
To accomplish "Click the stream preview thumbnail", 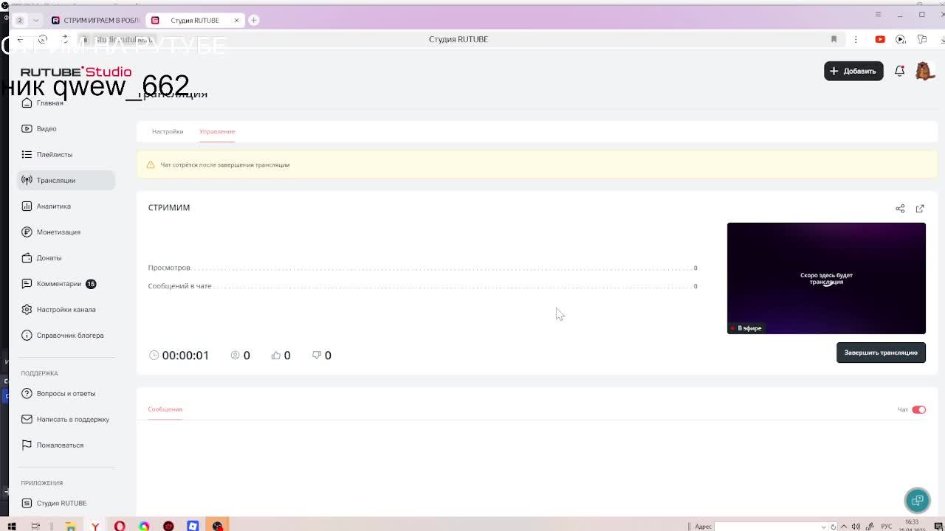I will tap(826, 278).
